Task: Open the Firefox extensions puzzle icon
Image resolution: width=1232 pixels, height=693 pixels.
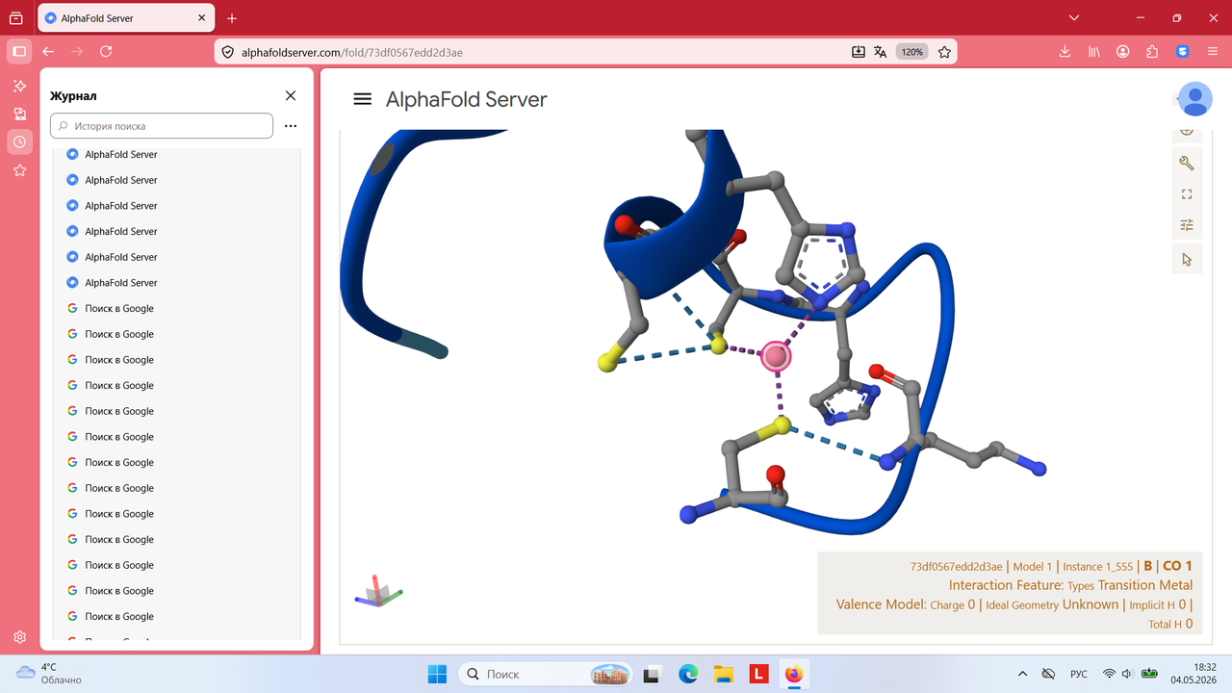Action: click(x=1152, y=52)
